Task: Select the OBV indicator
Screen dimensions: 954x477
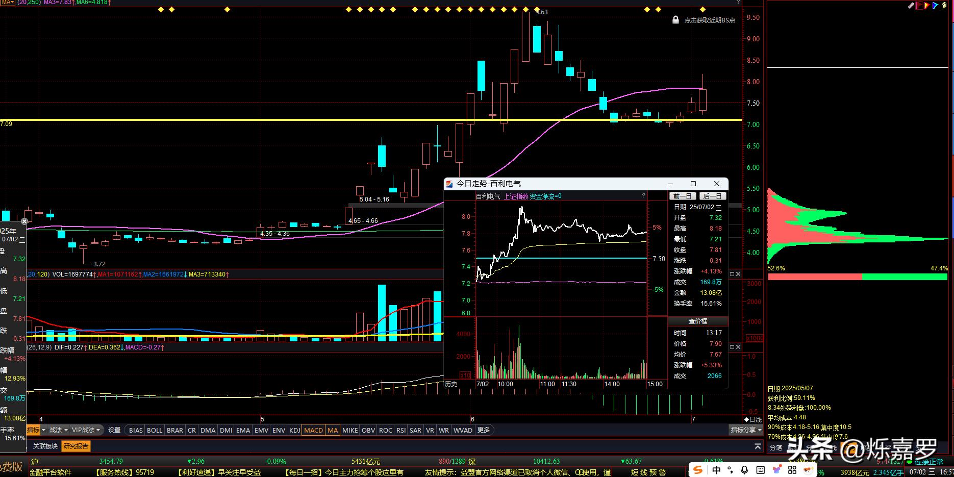Action: tap(368, 430)
